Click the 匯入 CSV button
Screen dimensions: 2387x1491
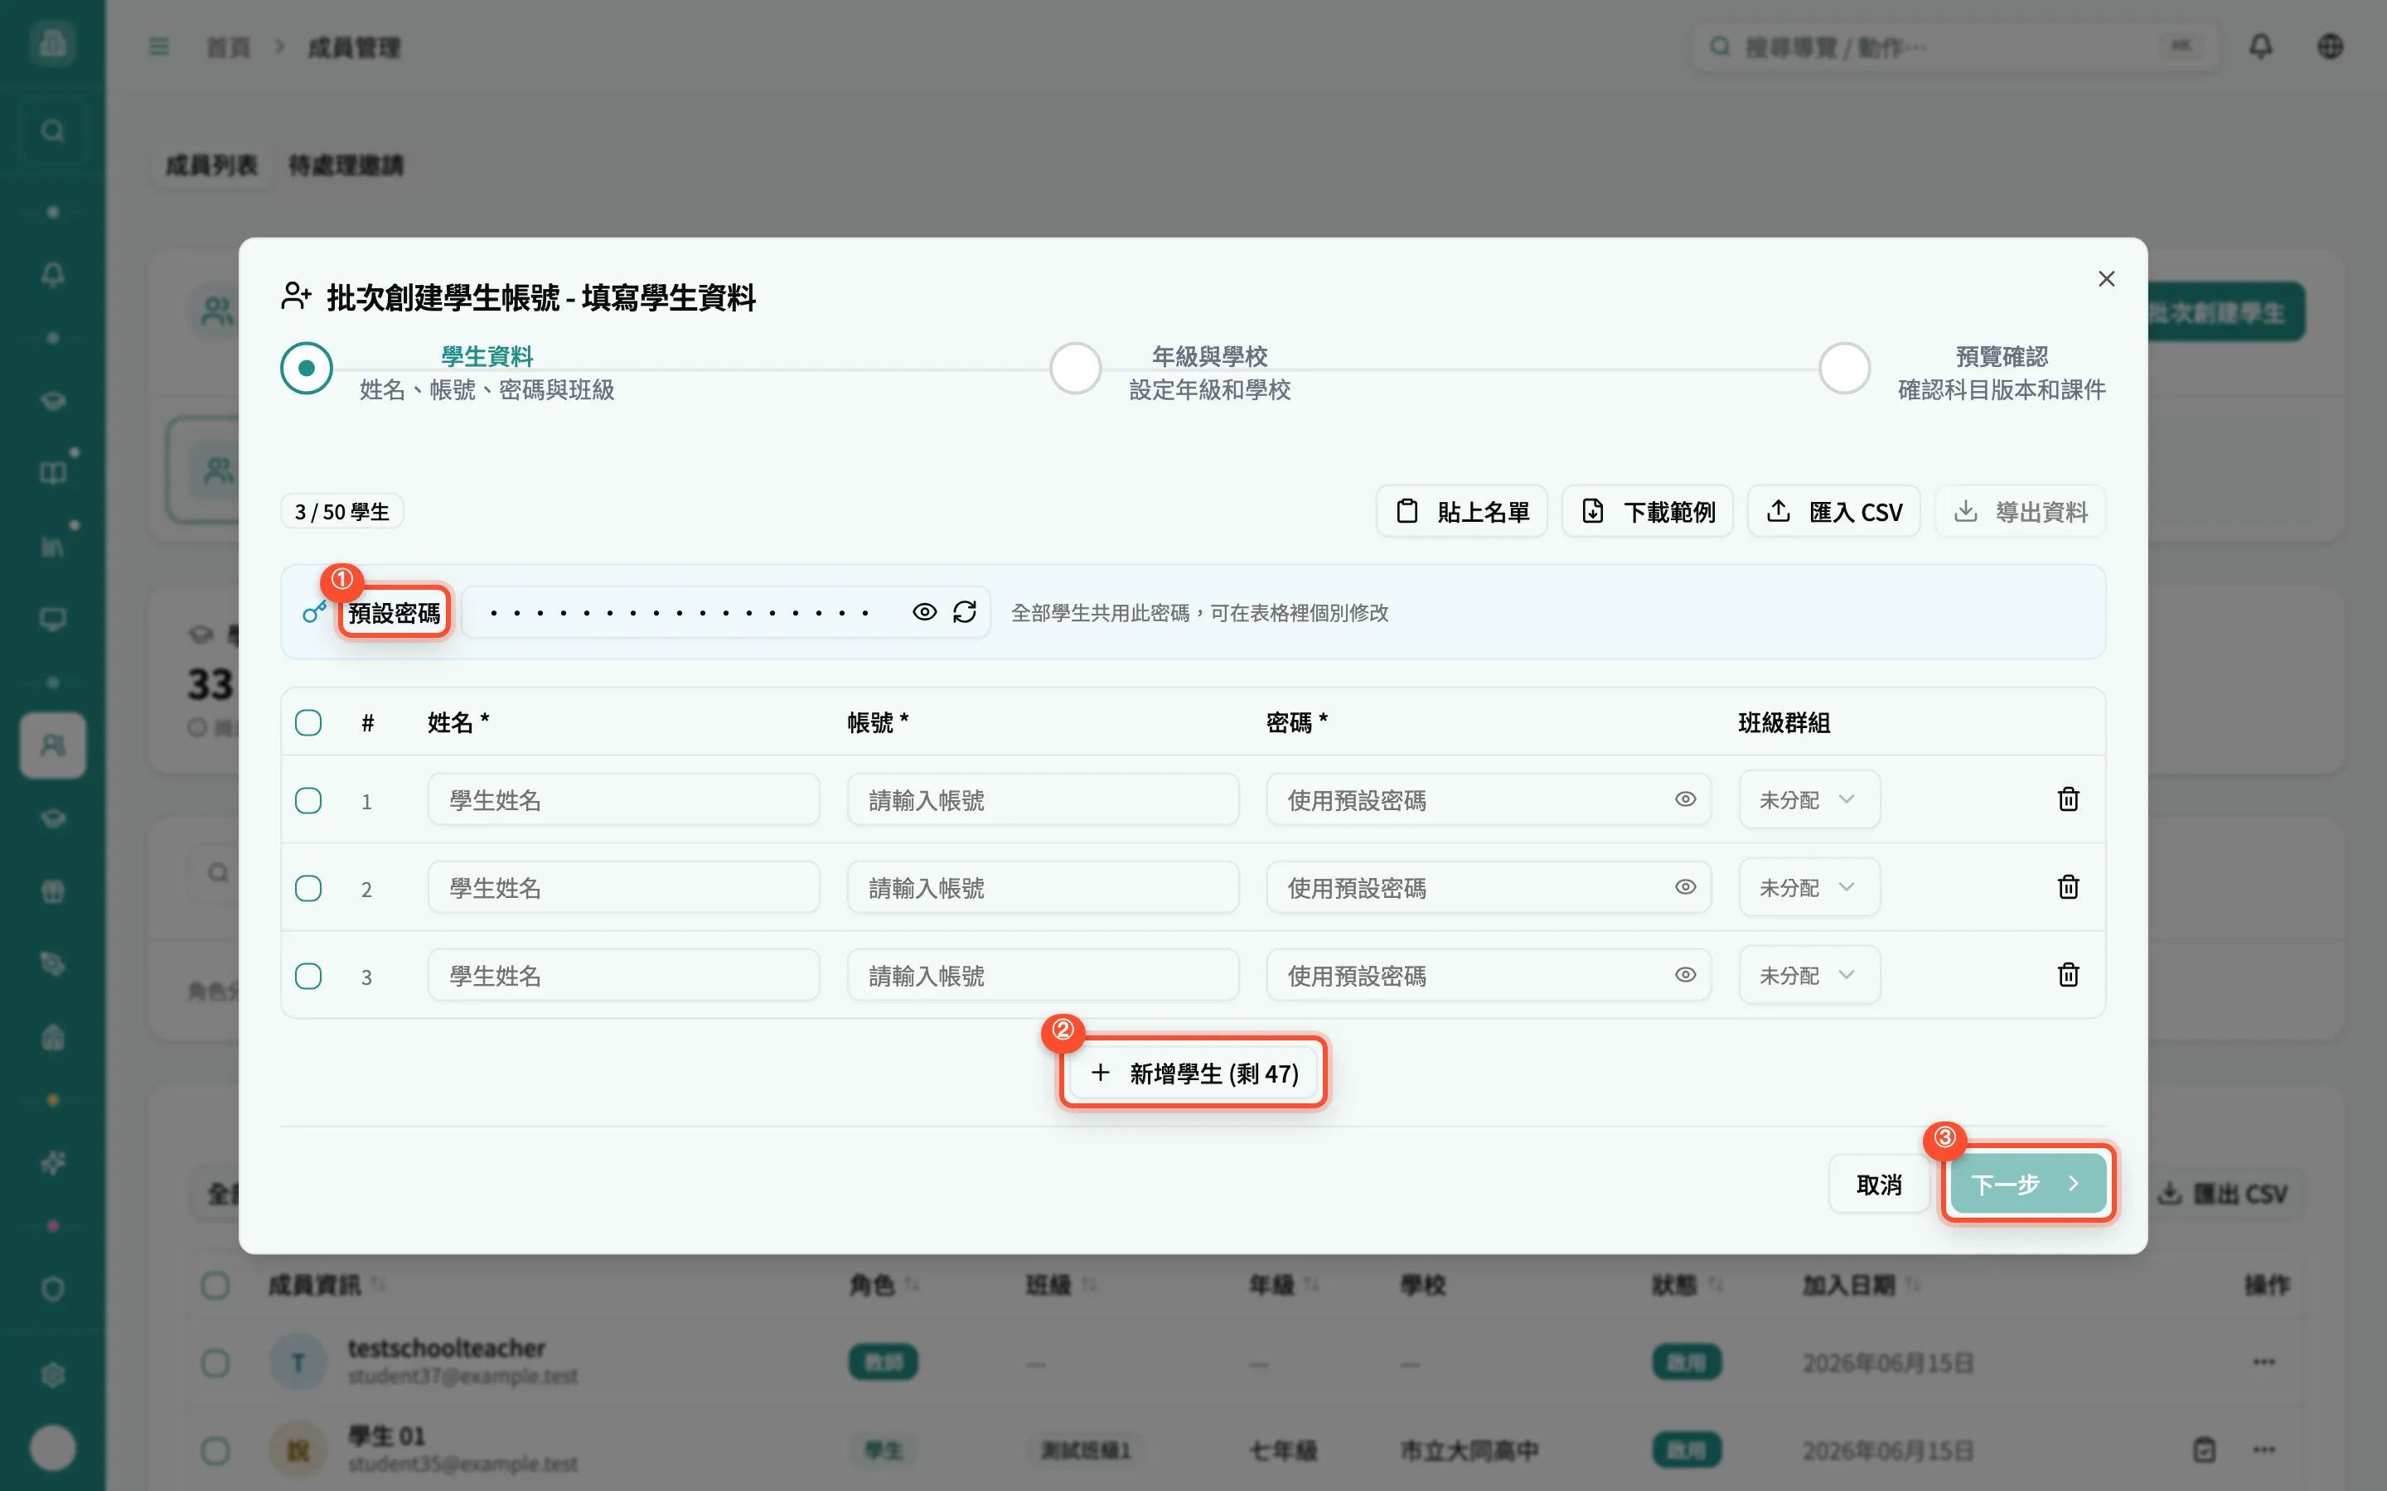click(x=1833, y=512)
